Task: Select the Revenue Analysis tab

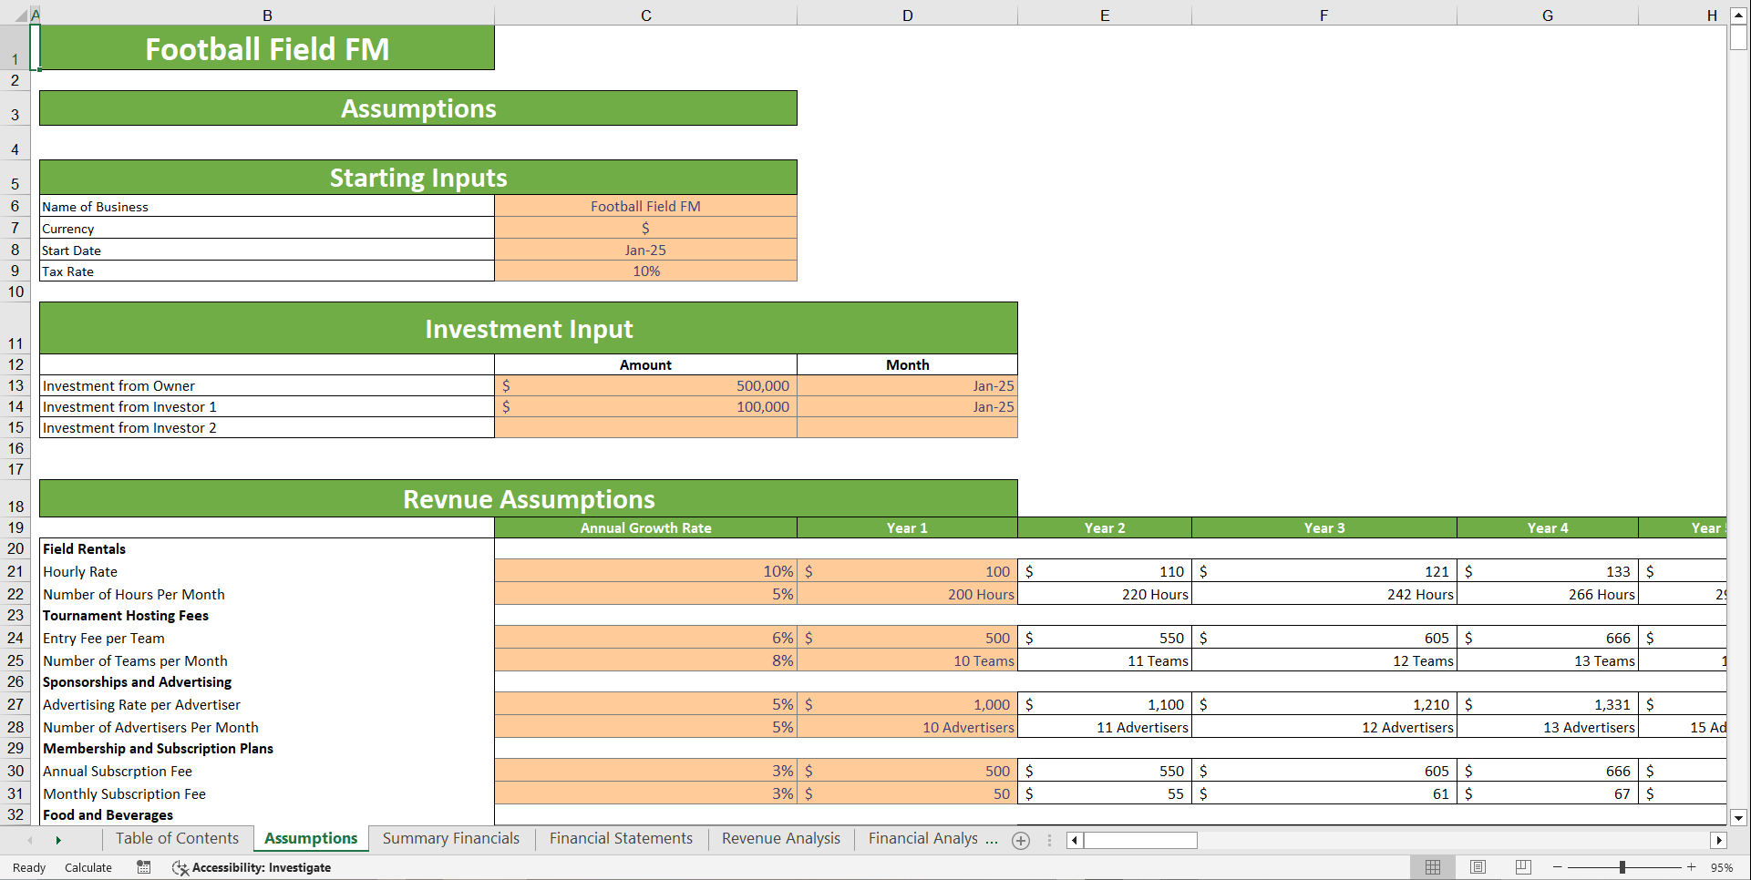Action: tap(780, 839)
